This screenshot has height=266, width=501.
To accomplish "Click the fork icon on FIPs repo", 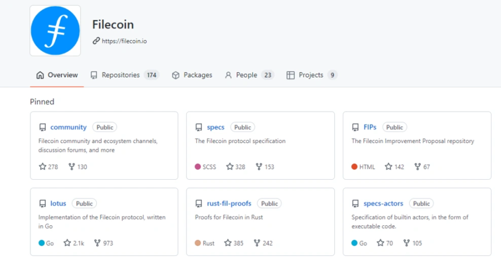I will pyautogui.click(x=418, y=167).
